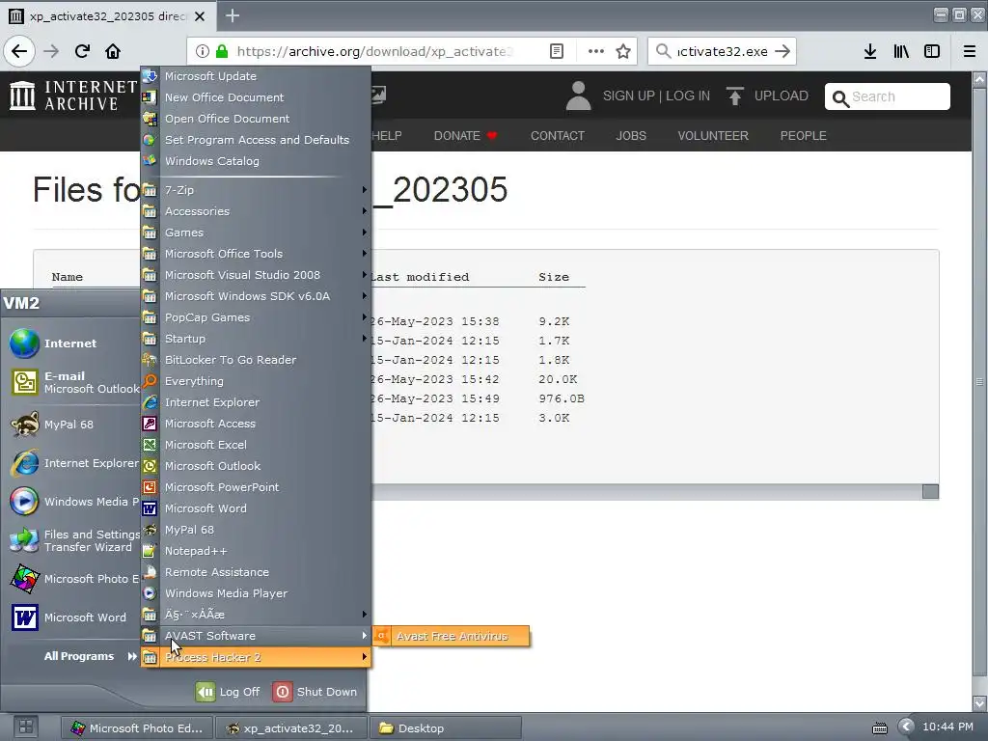Image resolution: width=988 pixels, height=741 pixels.
Task: Open the library bookshelf icon
Action: point(901,51)
